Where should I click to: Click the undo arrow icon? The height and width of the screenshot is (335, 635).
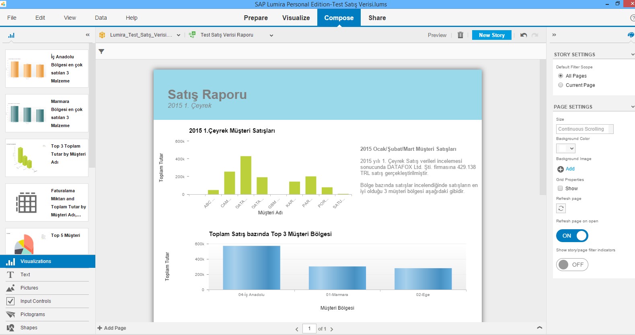[x=523, y=35]
